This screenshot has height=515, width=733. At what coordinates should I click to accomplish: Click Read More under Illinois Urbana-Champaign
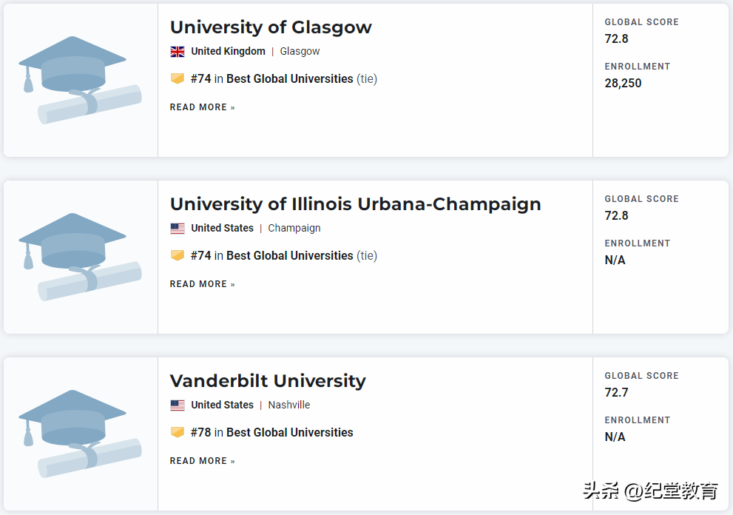point(202,284)
